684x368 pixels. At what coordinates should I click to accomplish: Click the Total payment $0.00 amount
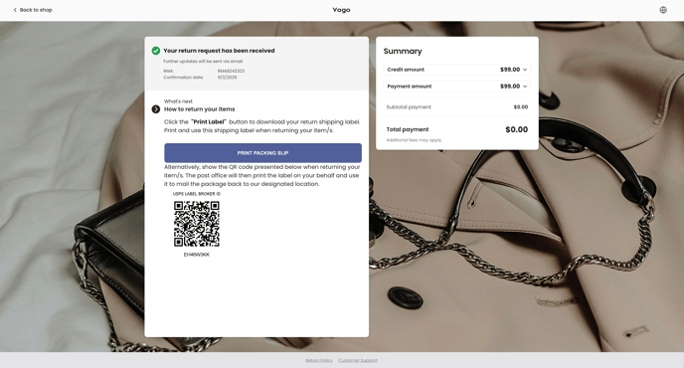(517, 129)
